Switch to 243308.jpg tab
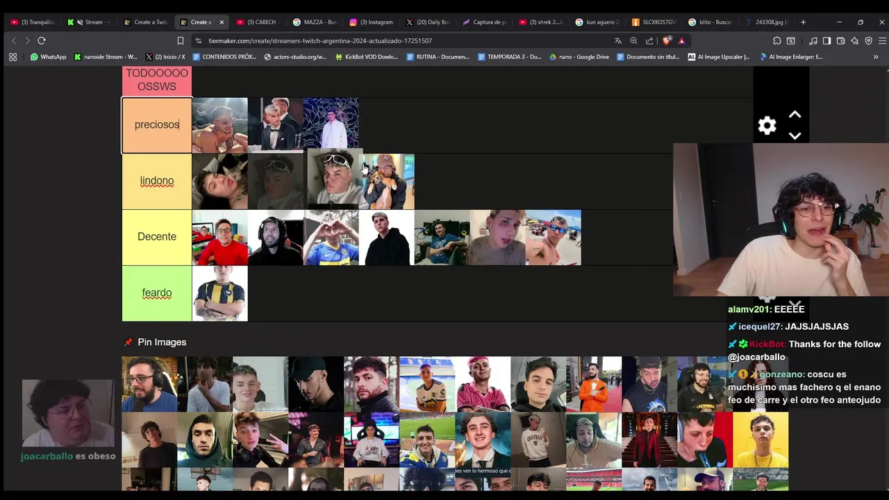Screen dimensions: 889x500 click(767, 22)
